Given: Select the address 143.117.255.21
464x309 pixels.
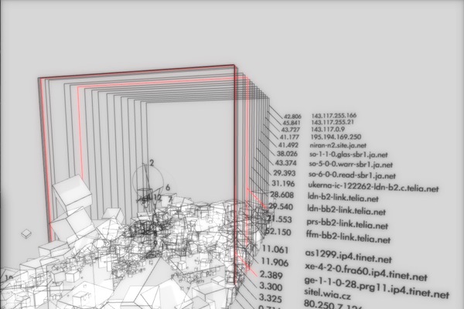Looking at the screenshot, I should [333, 122].
